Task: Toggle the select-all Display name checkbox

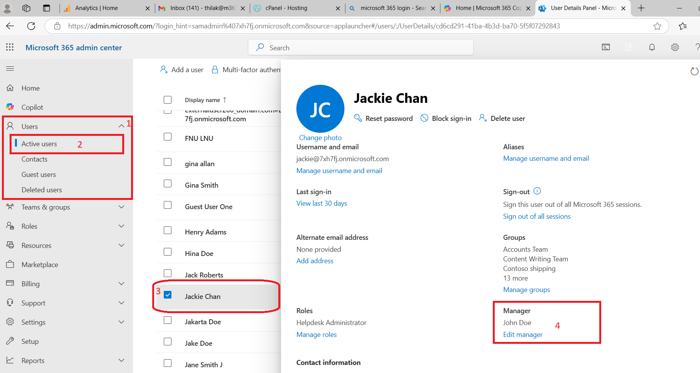Action: [x=168, y=100]
